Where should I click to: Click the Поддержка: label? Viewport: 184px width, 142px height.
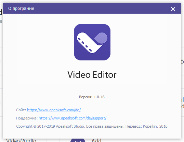[27, 118]
